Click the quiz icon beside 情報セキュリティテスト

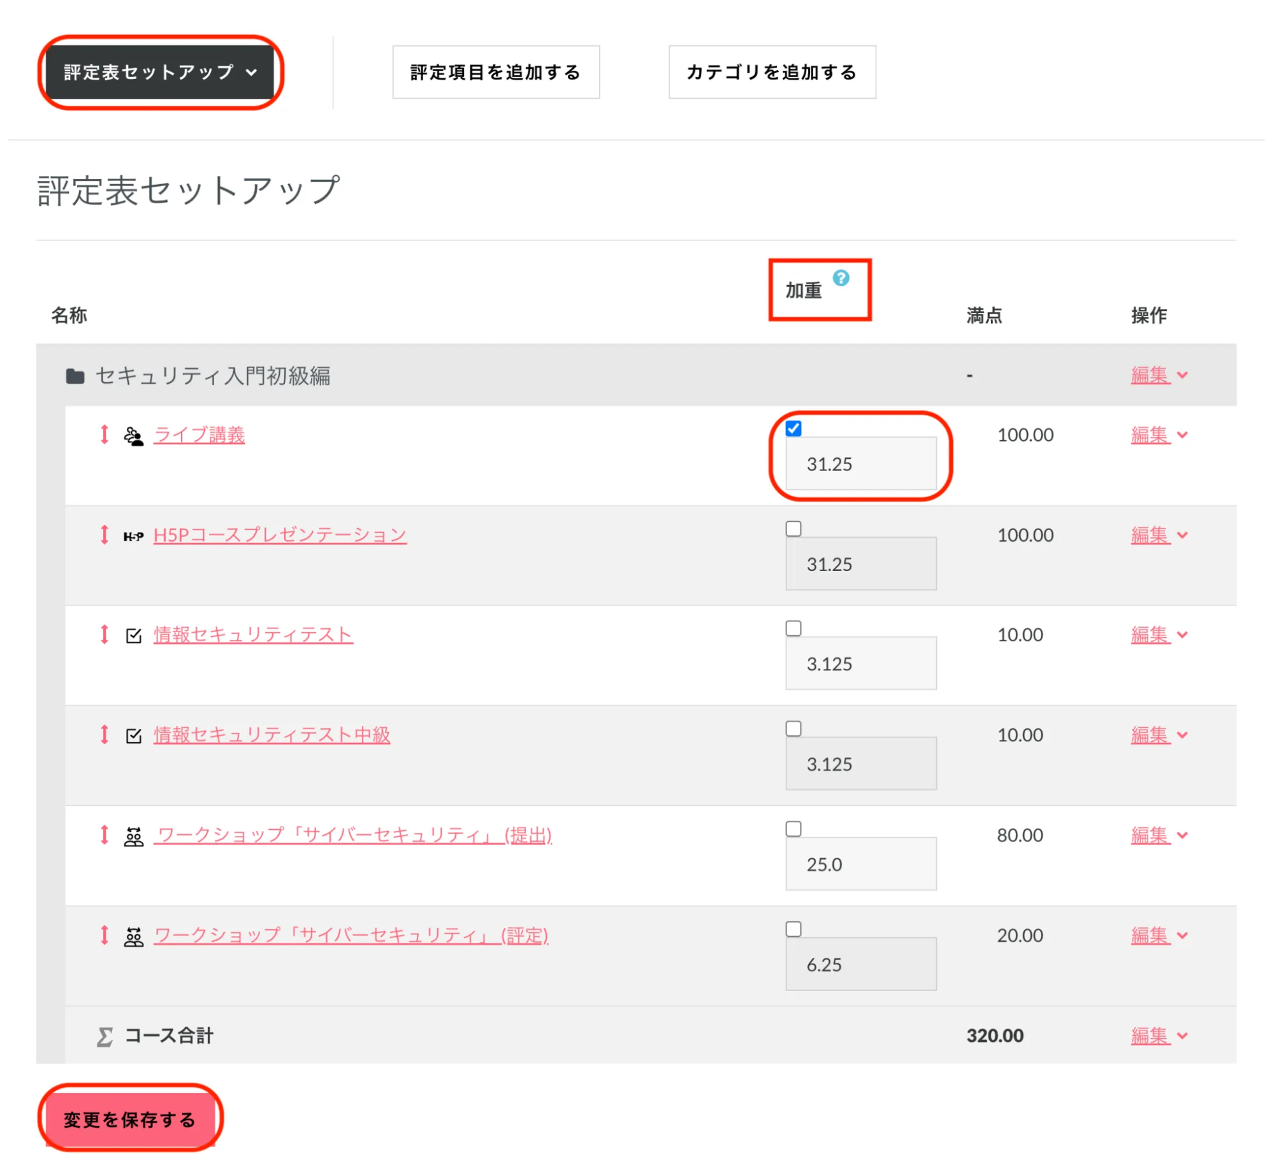[x=133, y=635]
